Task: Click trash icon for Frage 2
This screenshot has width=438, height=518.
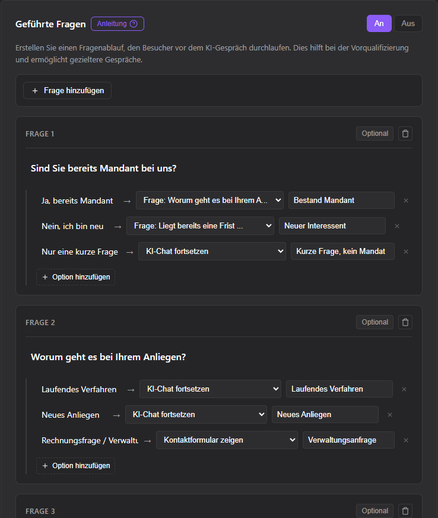Action: click(405, 322)
